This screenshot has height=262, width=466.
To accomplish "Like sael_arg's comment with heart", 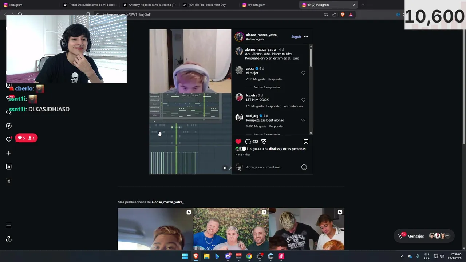I will (x=303, y=120).
